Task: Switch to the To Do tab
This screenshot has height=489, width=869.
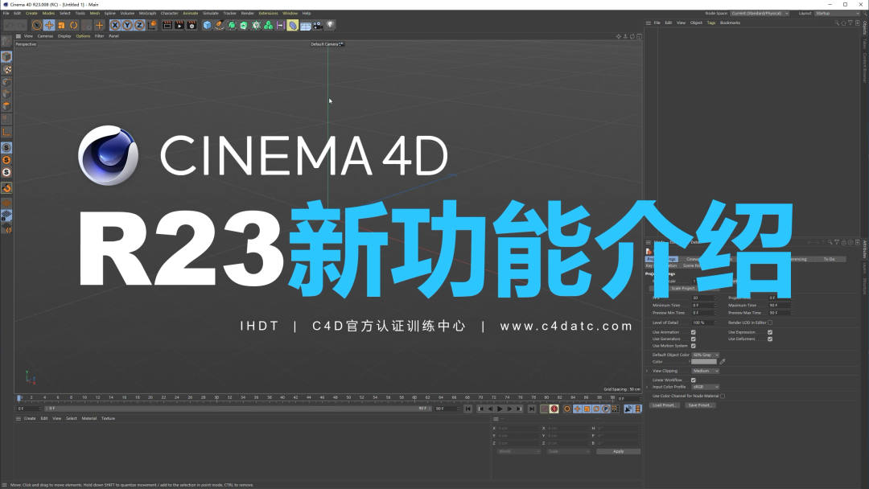Action: [829, 259]
